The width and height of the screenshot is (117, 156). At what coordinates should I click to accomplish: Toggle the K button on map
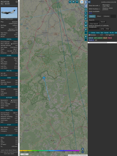point(86,19)
